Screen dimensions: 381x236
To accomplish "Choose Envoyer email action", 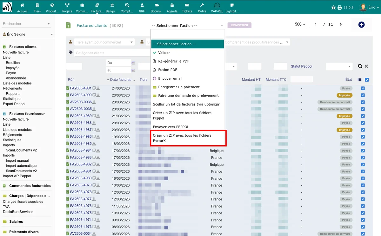I will [x=188, y=78].
